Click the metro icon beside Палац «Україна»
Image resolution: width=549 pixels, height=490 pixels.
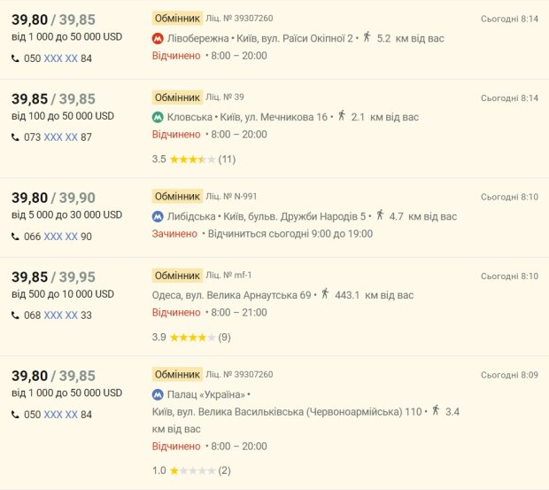pyautogui.click(x=158, y=394)
